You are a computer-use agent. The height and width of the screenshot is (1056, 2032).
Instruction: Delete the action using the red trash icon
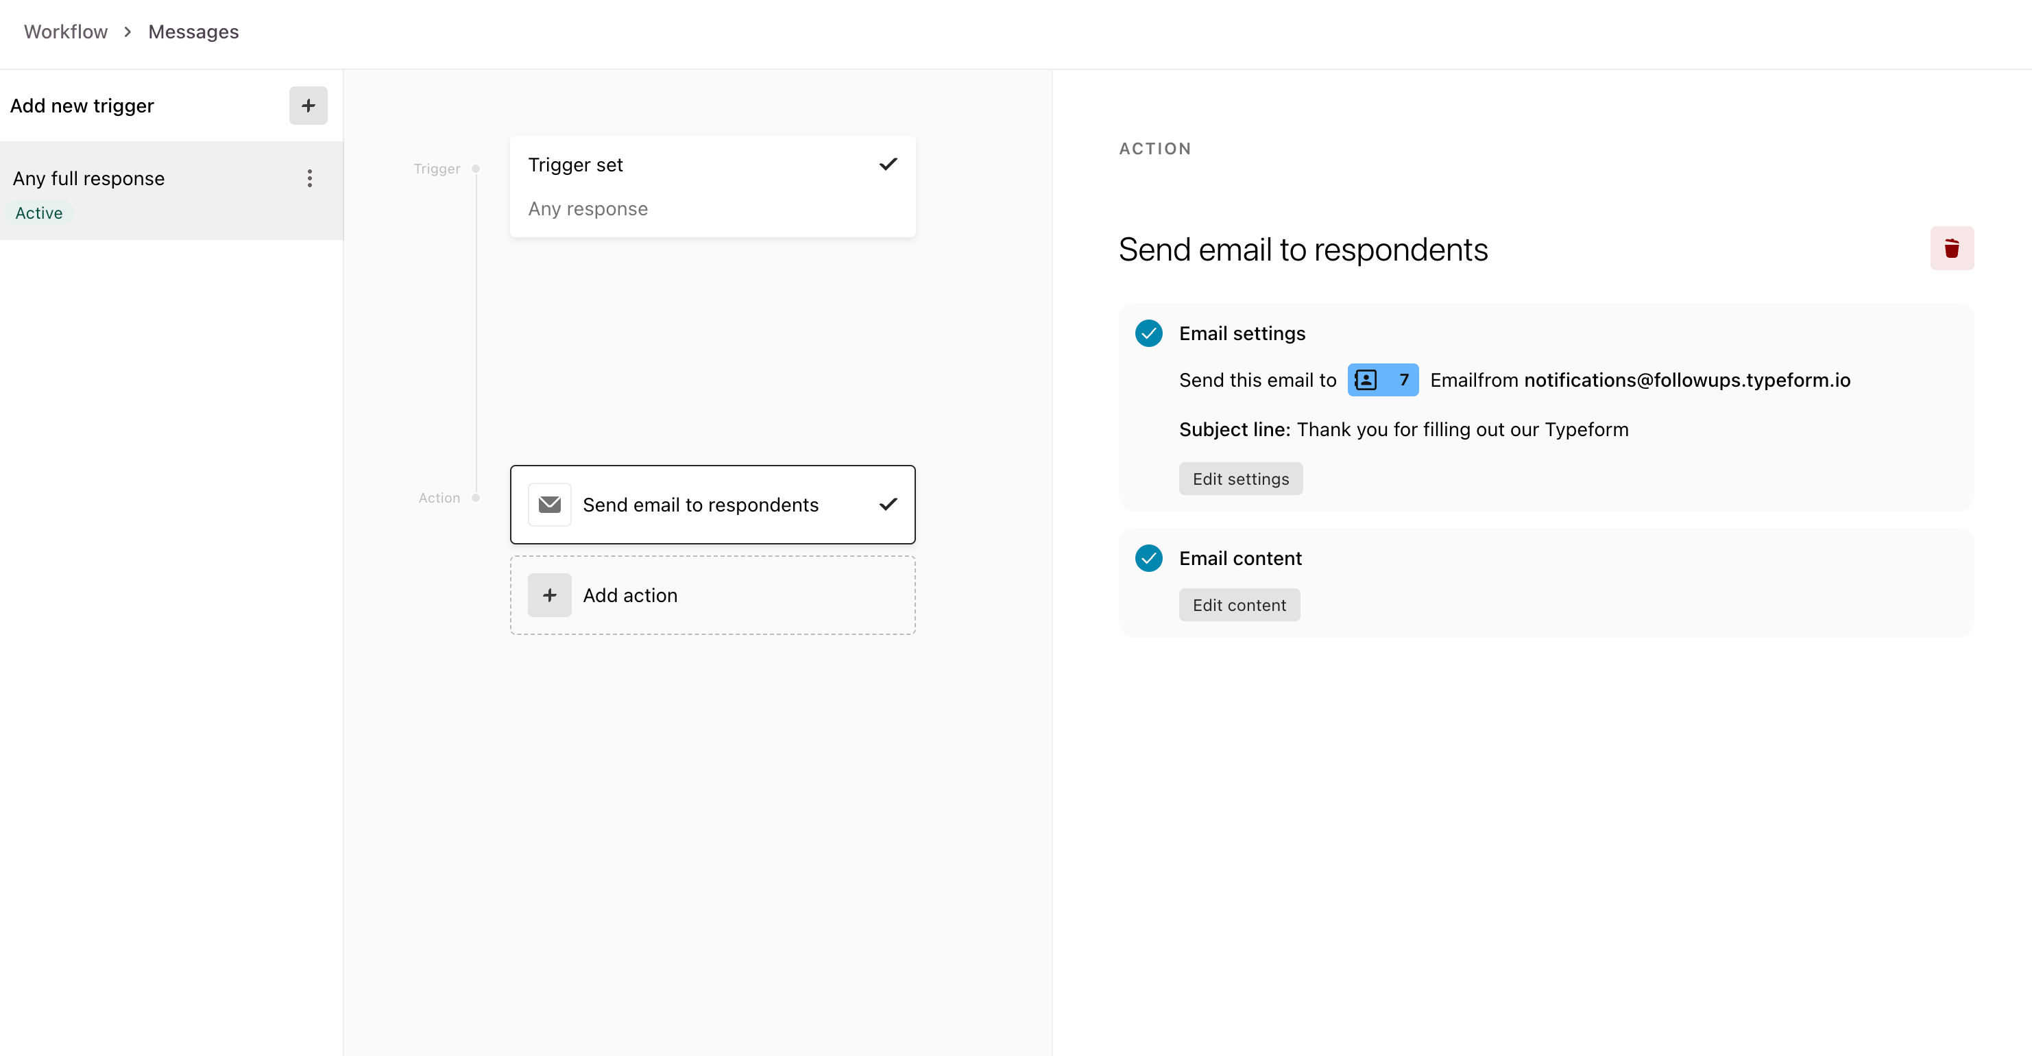[1952, 248]
